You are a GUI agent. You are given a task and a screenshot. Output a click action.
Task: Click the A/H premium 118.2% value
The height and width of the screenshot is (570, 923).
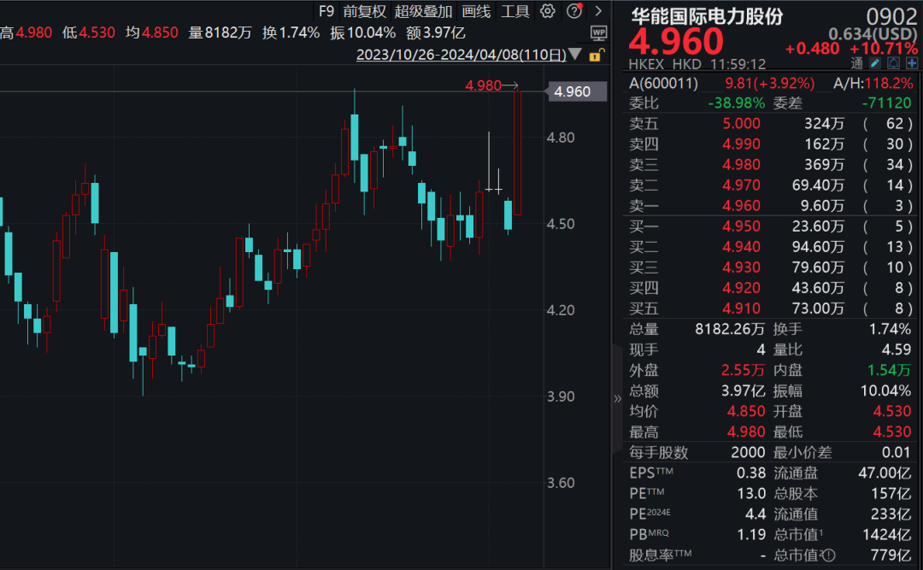(888, 83)
